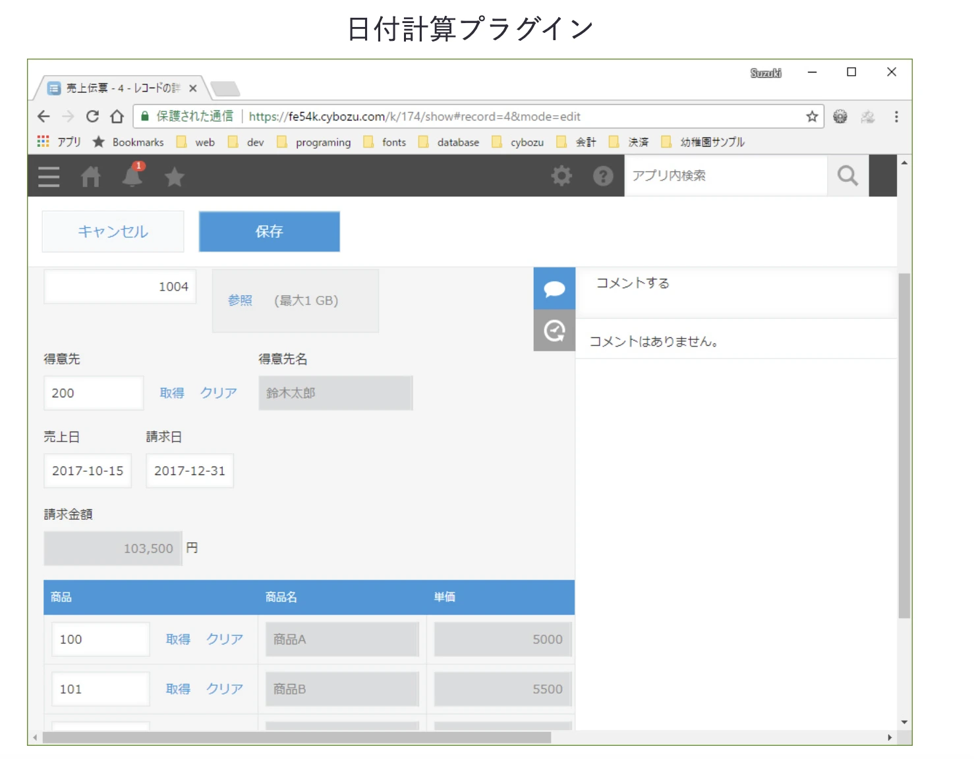
Task: Click the vertical page scrollbar
Action: pos(904,445)
